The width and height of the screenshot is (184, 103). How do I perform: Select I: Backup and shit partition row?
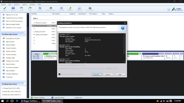click(44, 32)
